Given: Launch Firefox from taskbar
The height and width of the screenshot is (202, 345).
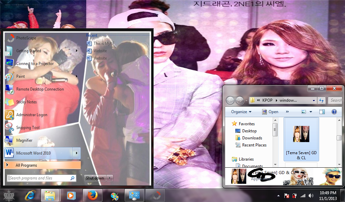Looking at the screenshot, I should [92, 195].
